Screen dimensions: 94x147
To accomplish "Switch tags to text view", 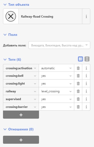I will 87,59.
